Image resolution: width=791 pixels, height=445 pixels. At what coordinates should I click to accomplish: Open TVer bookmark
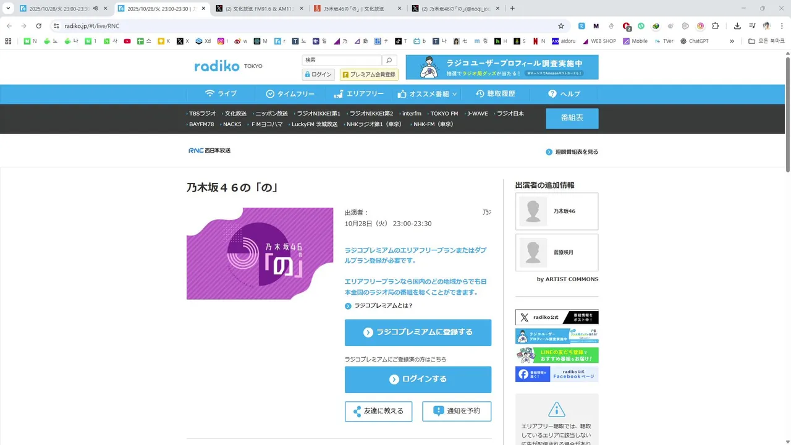tap(663, 41)
